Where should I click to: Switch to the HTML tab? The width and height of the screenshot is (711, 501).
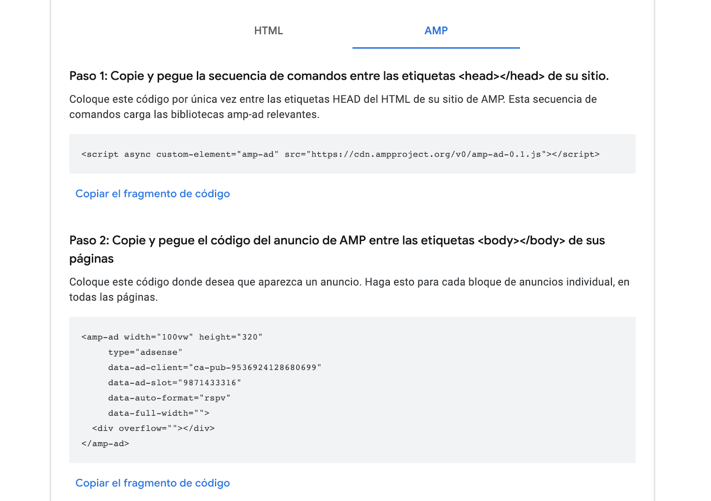(x=268, y=31)
